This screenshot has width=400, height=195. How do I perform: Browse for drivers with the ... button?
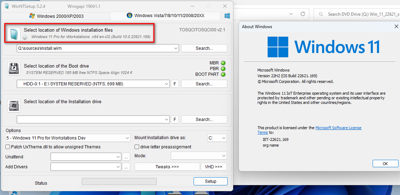click(x=126, y=167)
